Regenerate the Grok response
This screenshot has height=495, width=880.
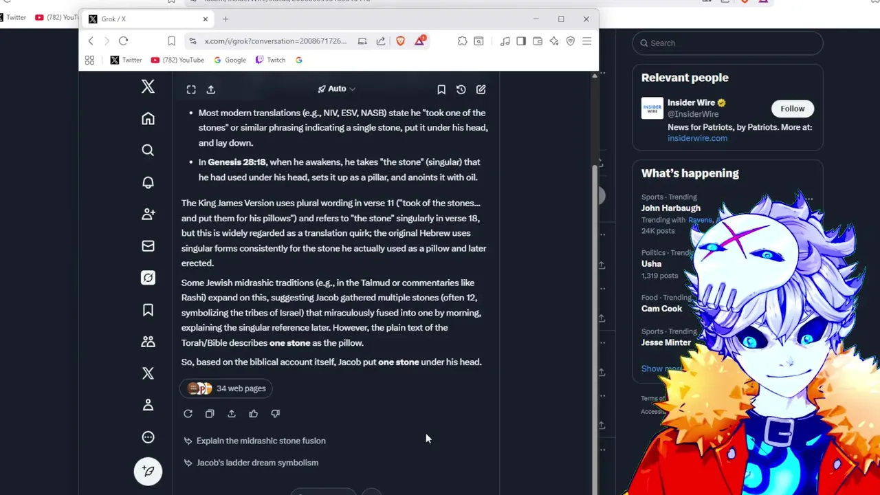click(188, 414)
